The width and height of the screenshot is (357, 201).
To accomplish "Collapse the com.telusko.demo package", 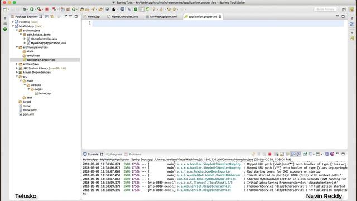I will (21, 35).
